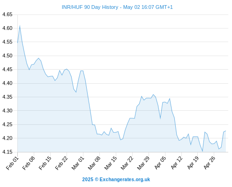Screen dimensions: 232x187
Task: Click the highest peak near 4.60 on the line
Action: [20, 26]
